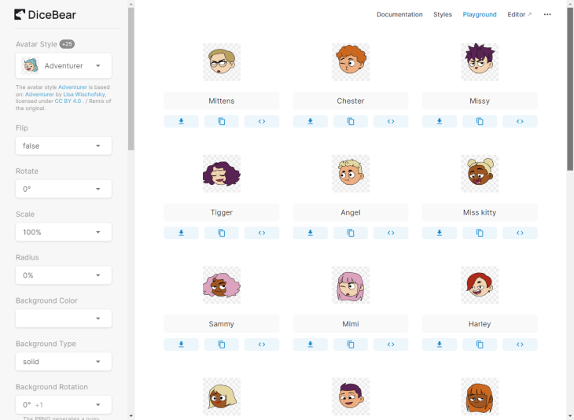This screenshot has height=420, width=574.
Task: Open the Radius 0% dropdown
Action: pyautogui.click(x=64, y=275)
